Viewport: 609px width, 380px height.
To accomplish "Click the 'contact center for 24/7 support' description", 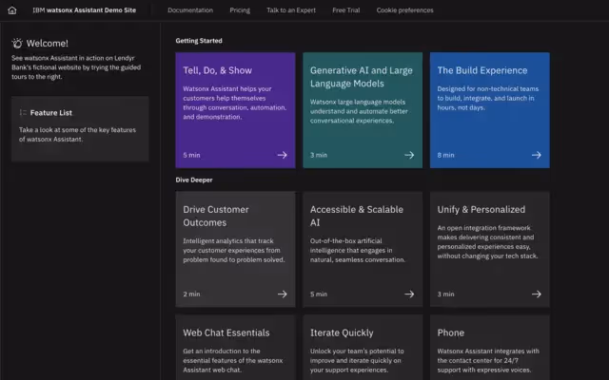I will [x=488, y=361].
